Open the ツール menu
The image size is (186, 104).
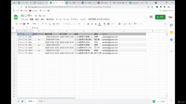click(x=66, y=19)
